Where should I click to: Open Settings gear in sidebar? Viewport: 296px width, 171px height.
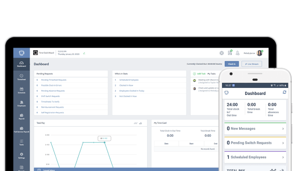click(x=22, y=156)
